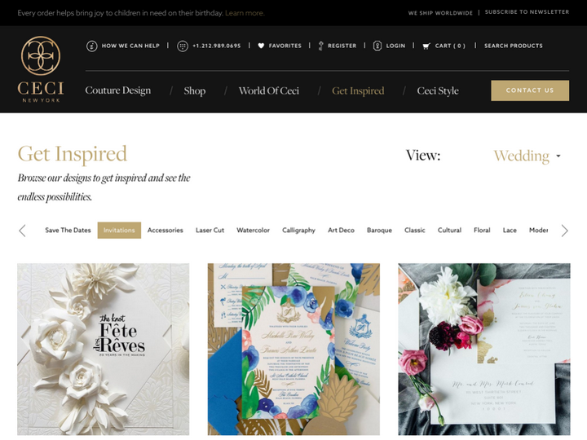Show more categories with right arrow
The image size is (587, 440).
click(564, 231)
